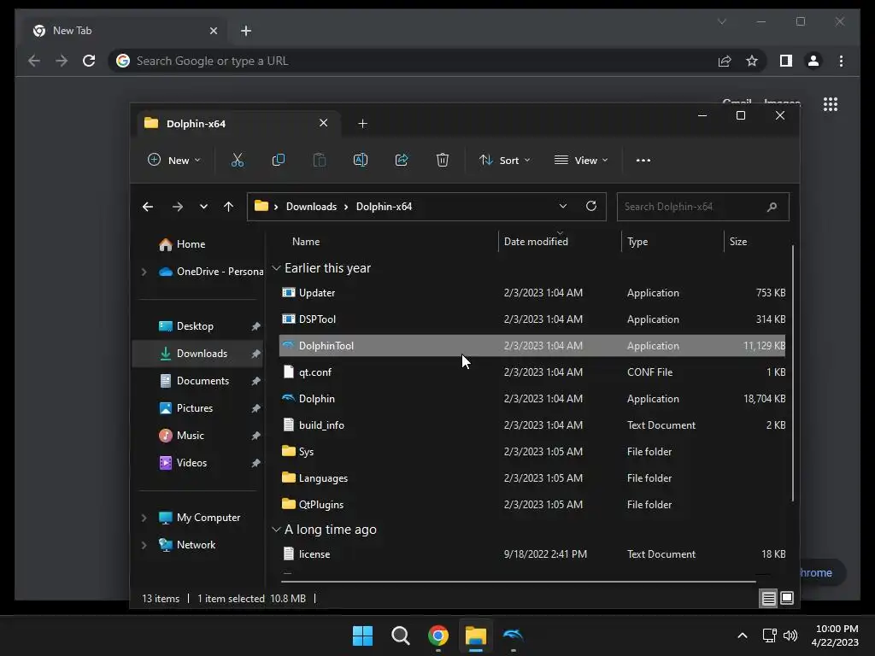Click the Rename icon in Explorer toolbar
Viewport: 875px width, 656px height.
point(361,160)
